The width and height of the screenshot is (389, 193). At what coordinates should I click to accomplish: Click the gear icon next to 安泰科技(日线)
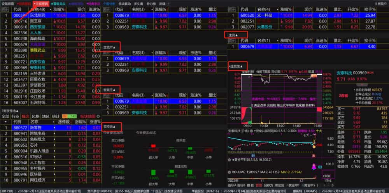coord(251,131)
